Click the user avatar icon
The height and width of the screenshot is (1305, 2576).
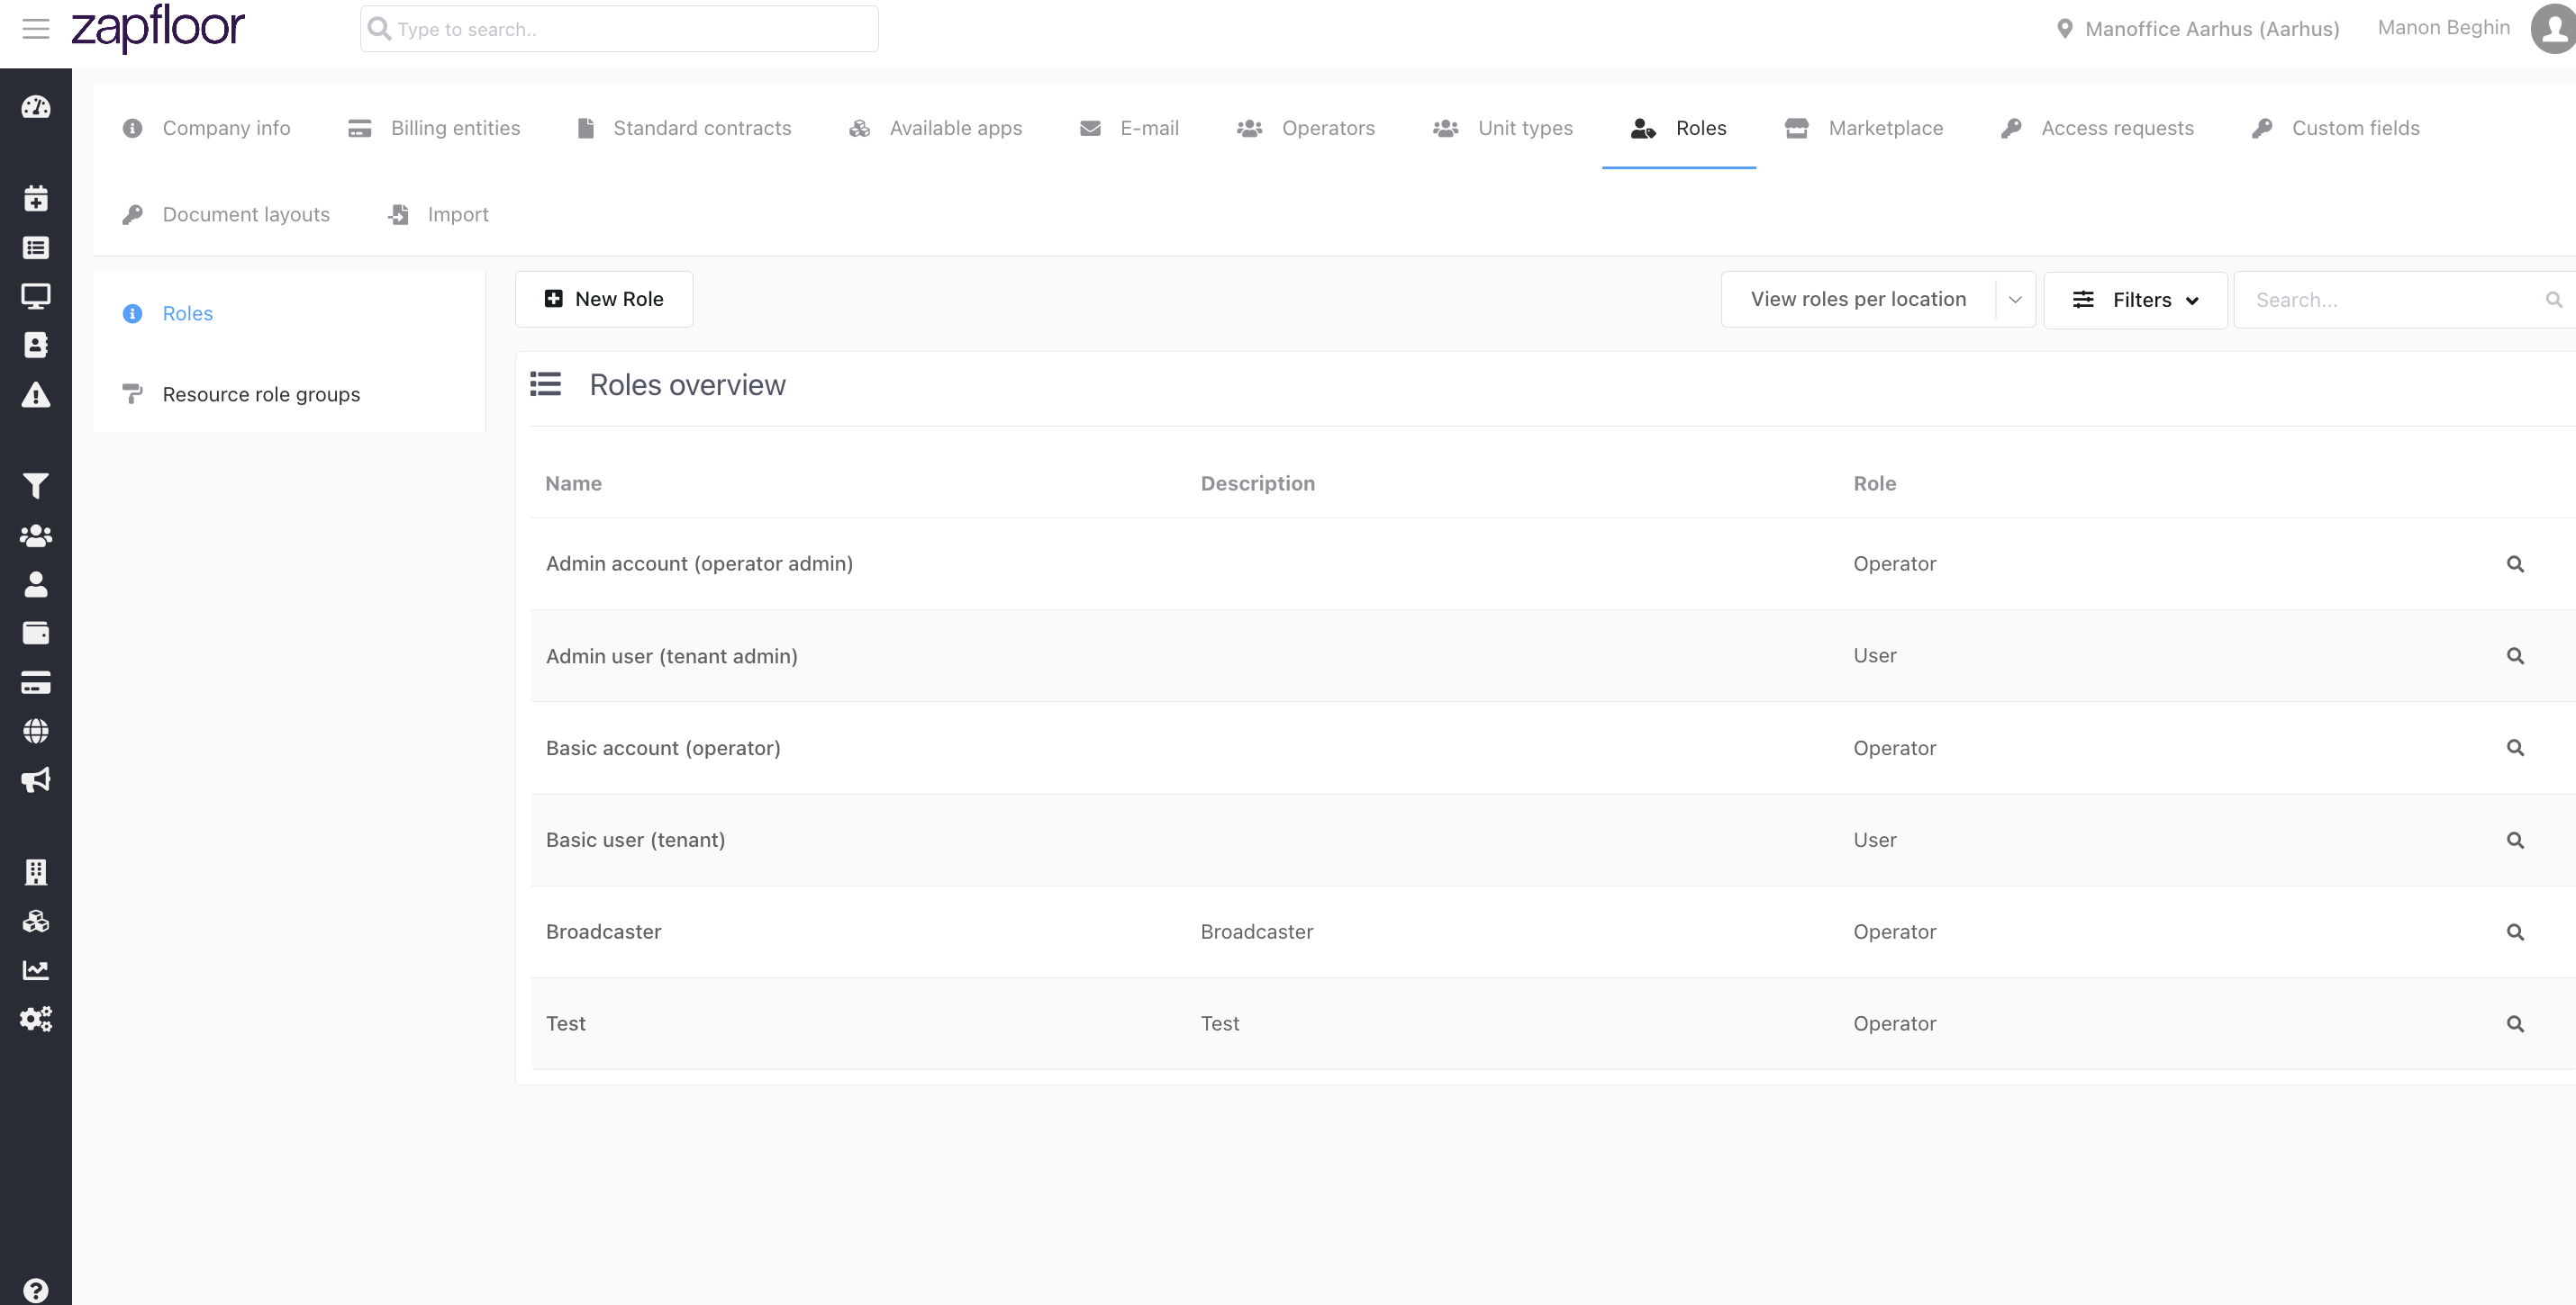(x=2554, y=28)
